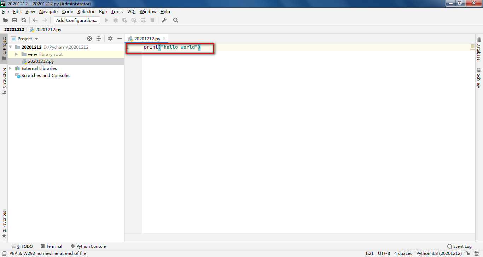Open the VCS menu

point(132,12)
